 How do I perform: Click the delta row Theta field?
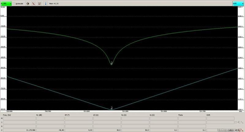pos(192,126)
